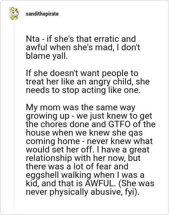Click the line "would set her off. I have a great"

tap(87, 150)
